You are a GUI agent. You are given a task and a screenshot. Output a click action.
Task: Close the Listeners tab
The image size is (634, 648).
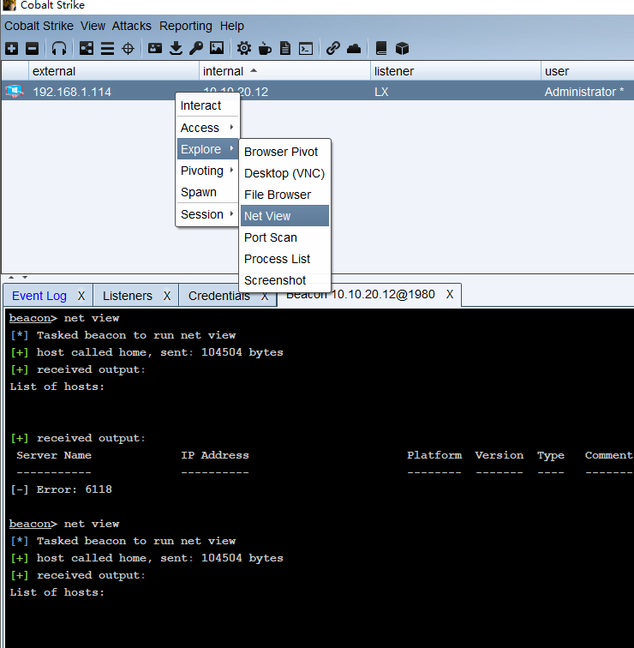pyautogui.click(x=167, y=296)
